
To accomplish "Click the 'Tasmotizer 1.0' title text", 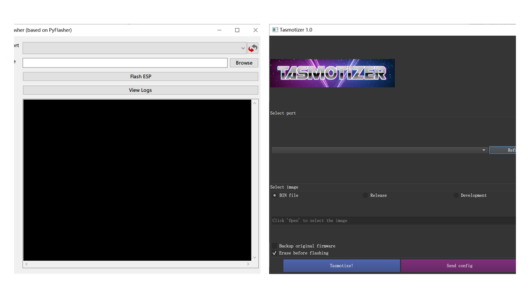I will click(296, 30).
